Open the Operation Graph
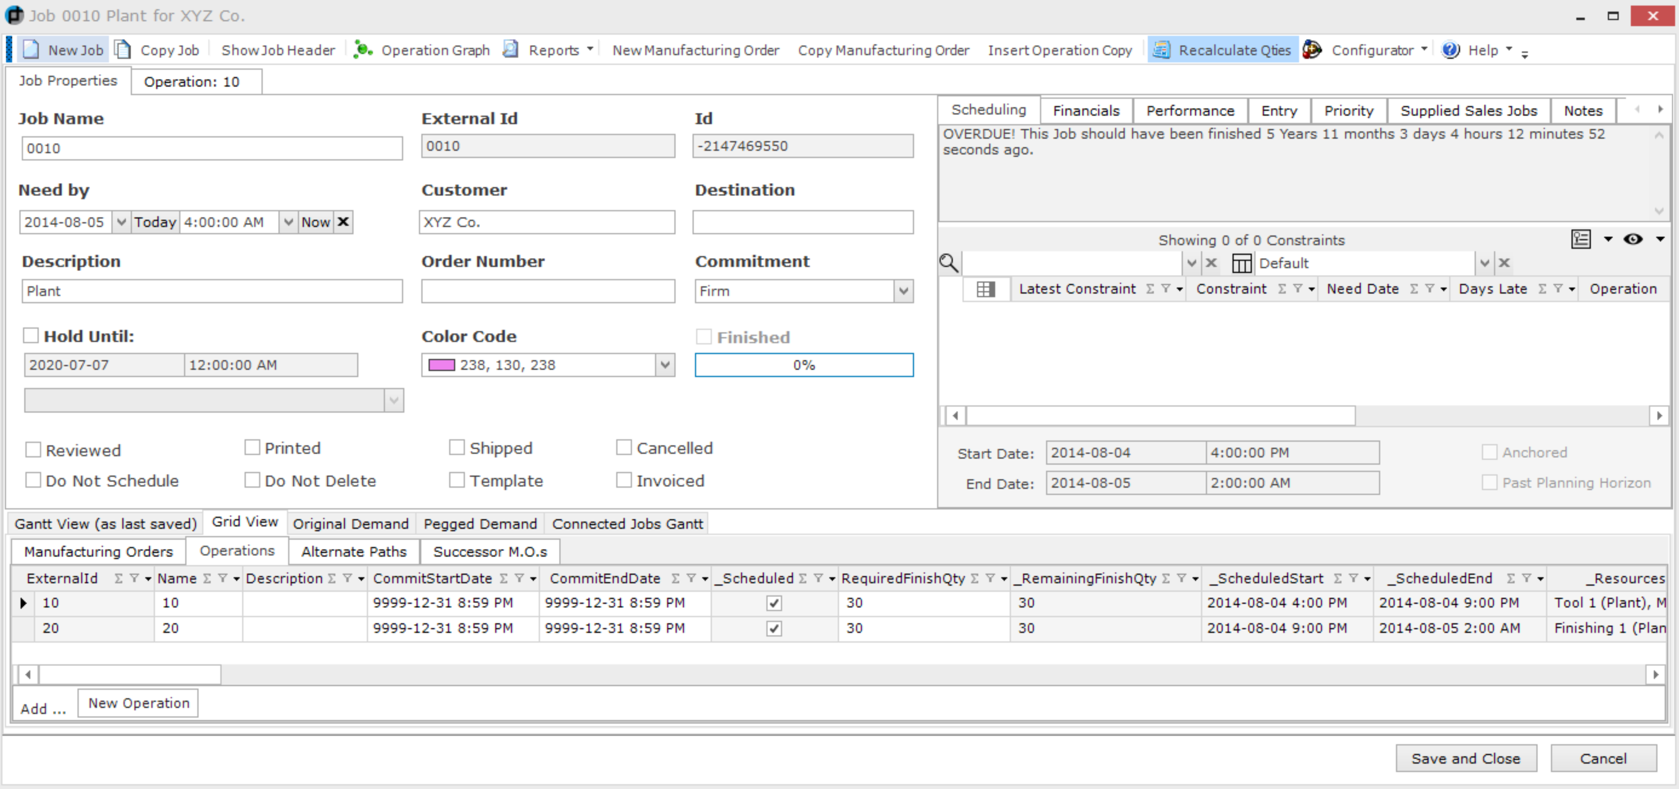This screenshot has height=789, width=1679. click(x=362, y=49)
